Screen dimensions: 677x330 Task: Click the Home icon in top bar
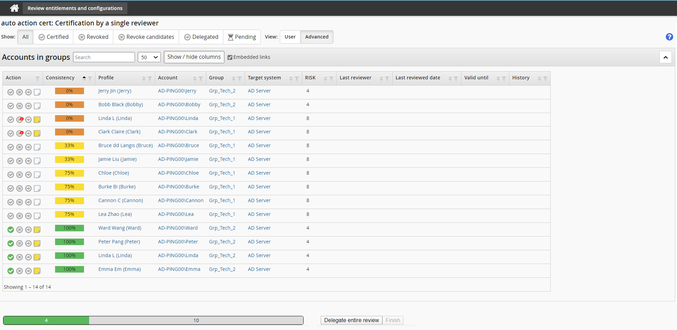[x=14, y=8]
